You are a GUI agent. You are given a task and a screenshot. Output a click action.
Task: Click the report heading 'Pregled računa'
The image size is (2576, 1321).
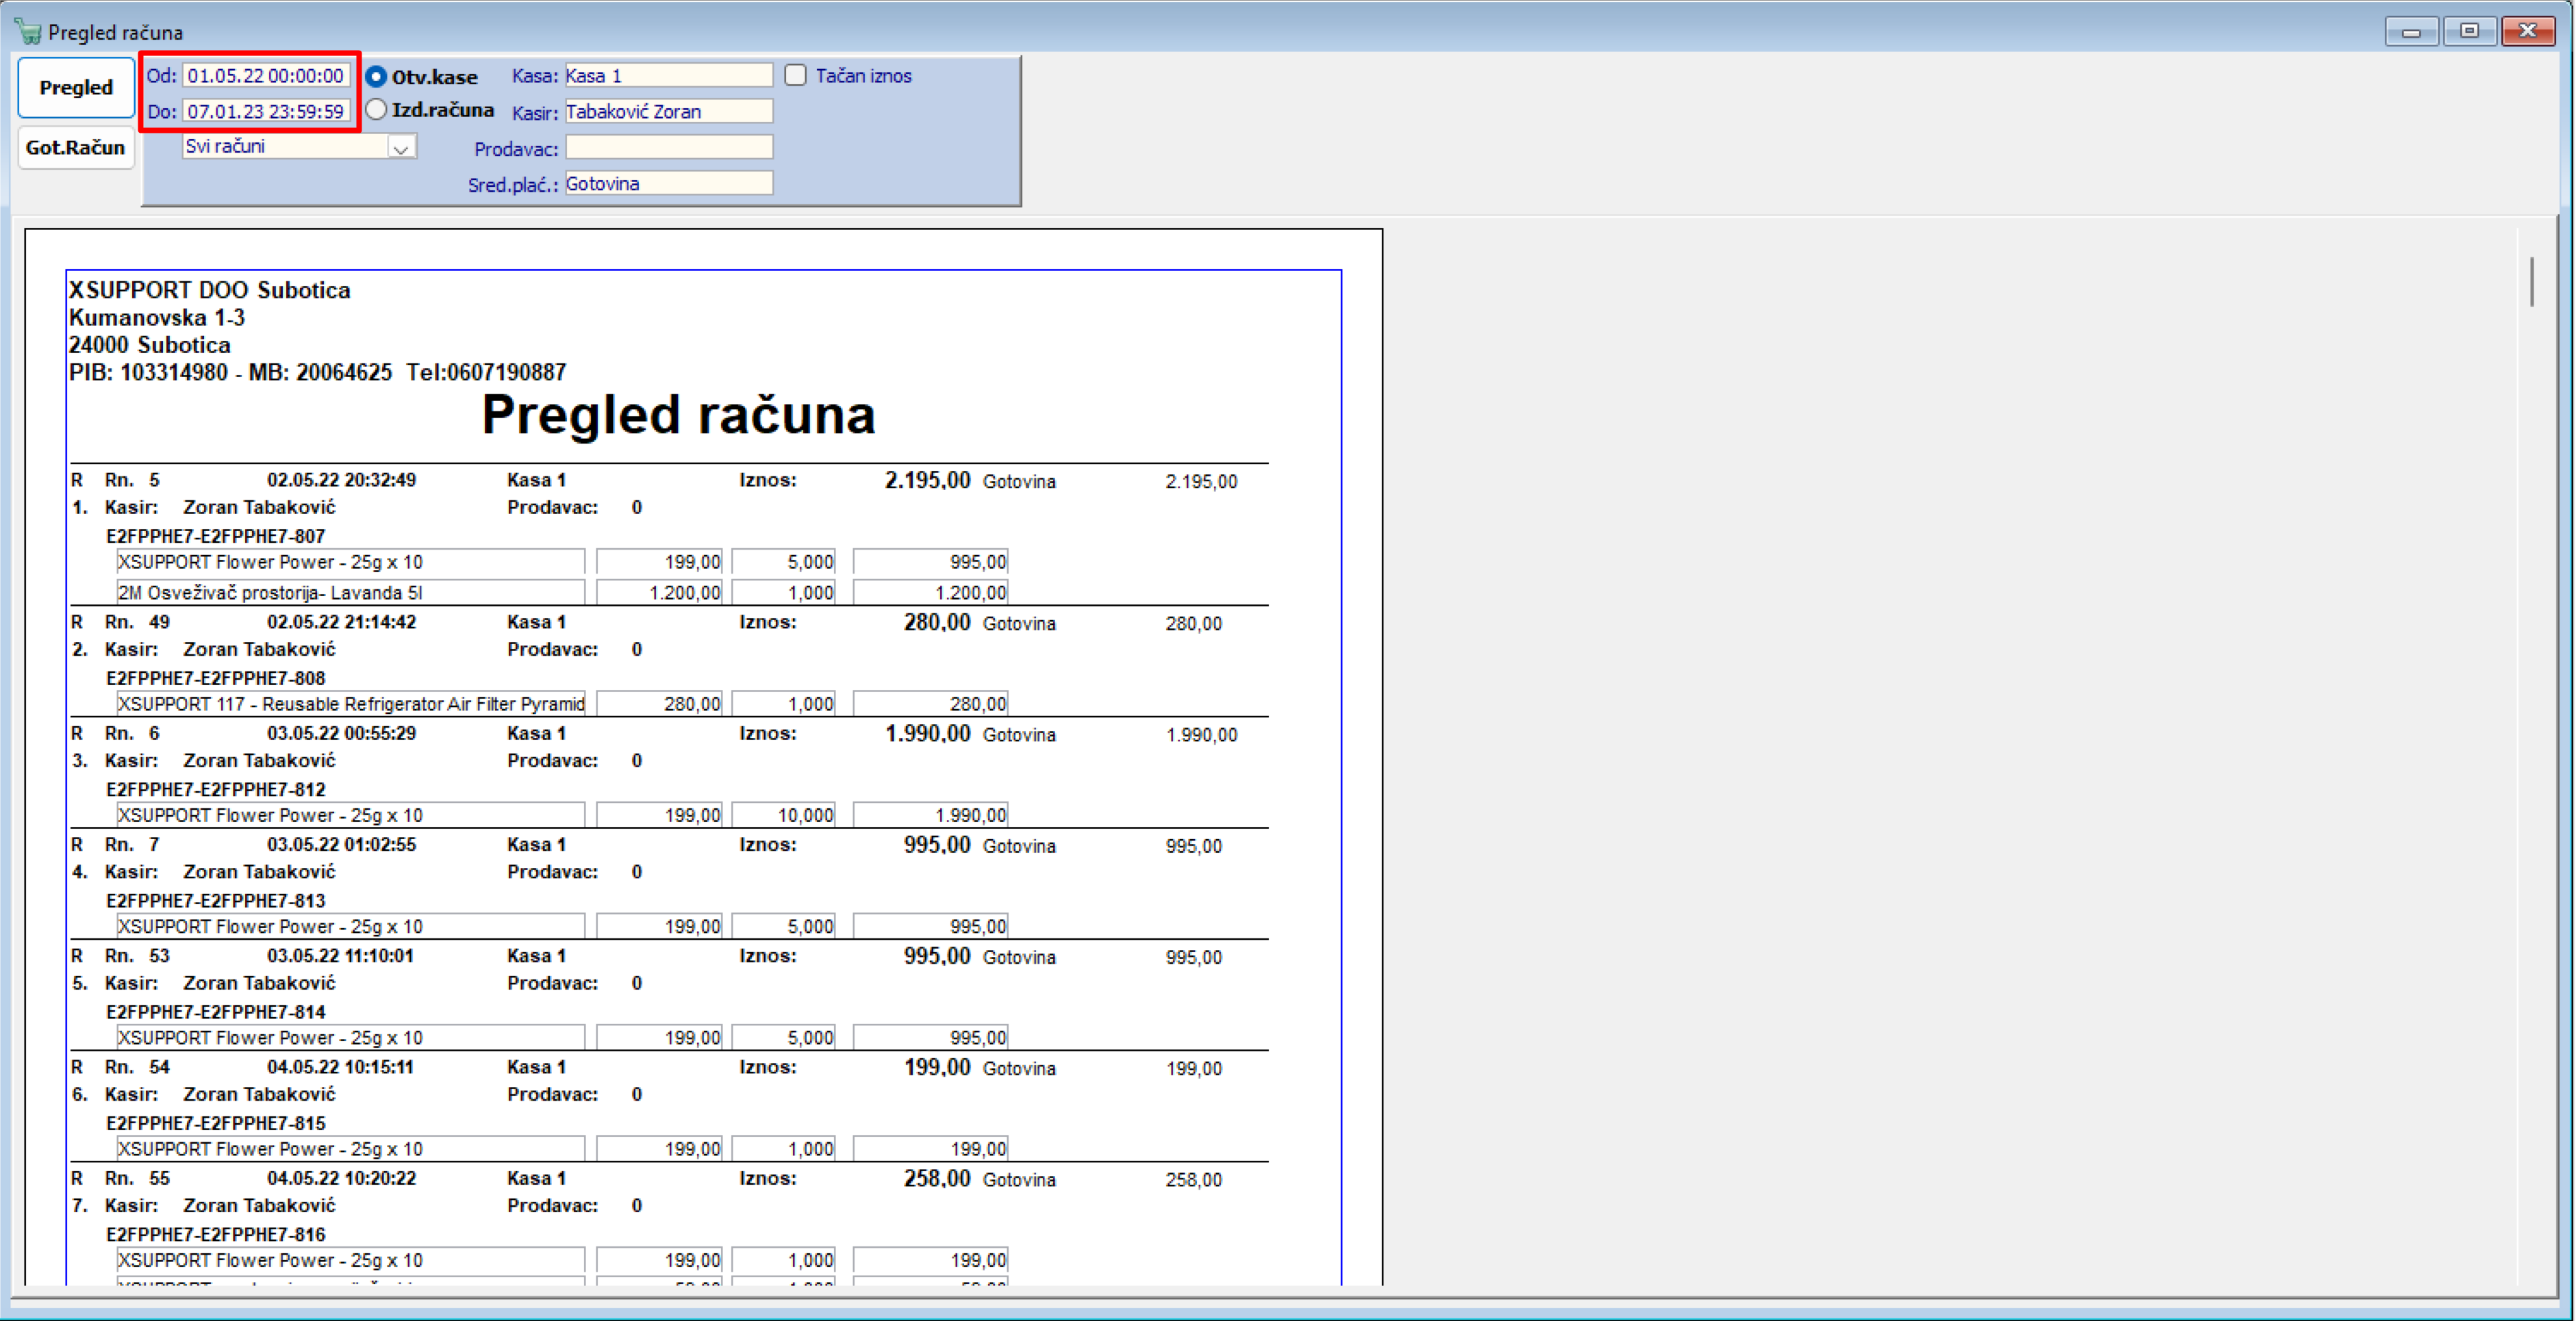[678, 415]
